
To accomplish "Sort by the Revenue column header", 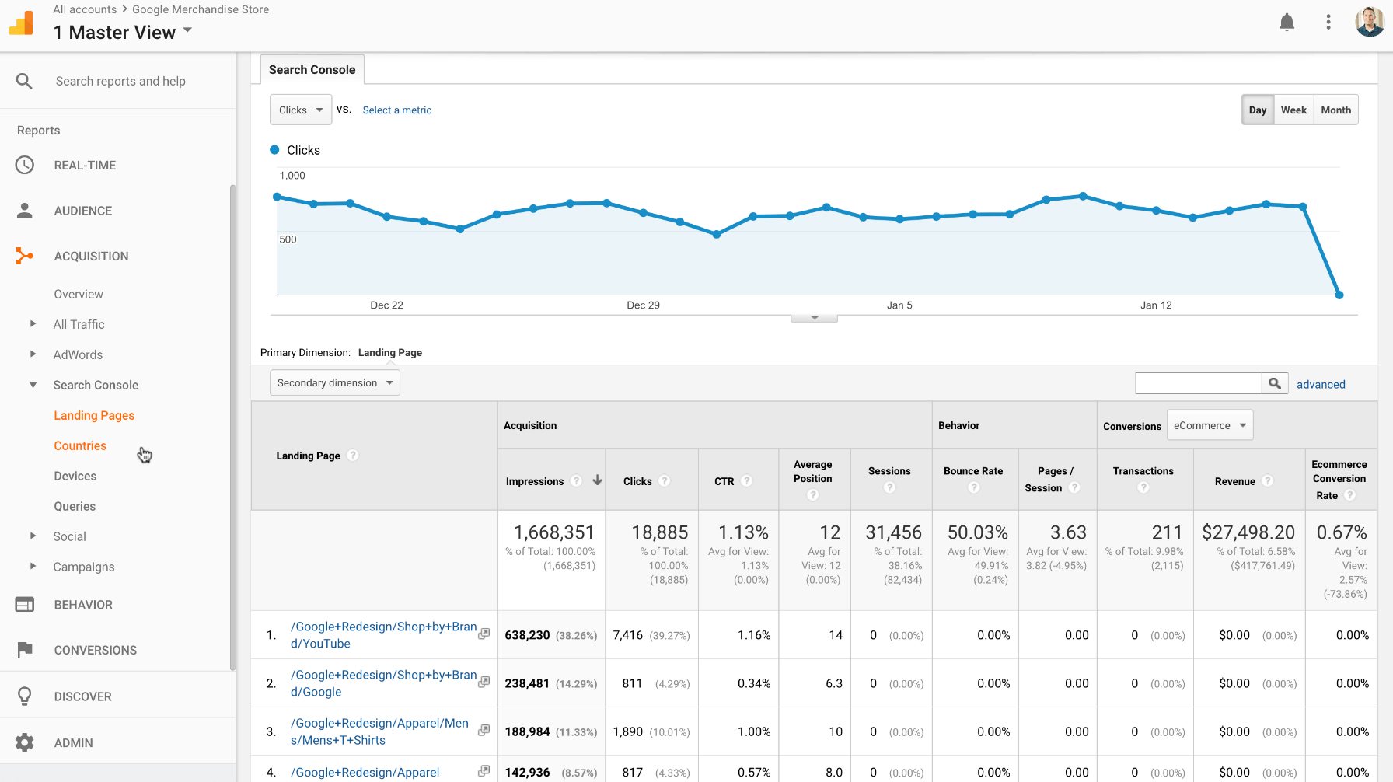I will coord(1234,481).
